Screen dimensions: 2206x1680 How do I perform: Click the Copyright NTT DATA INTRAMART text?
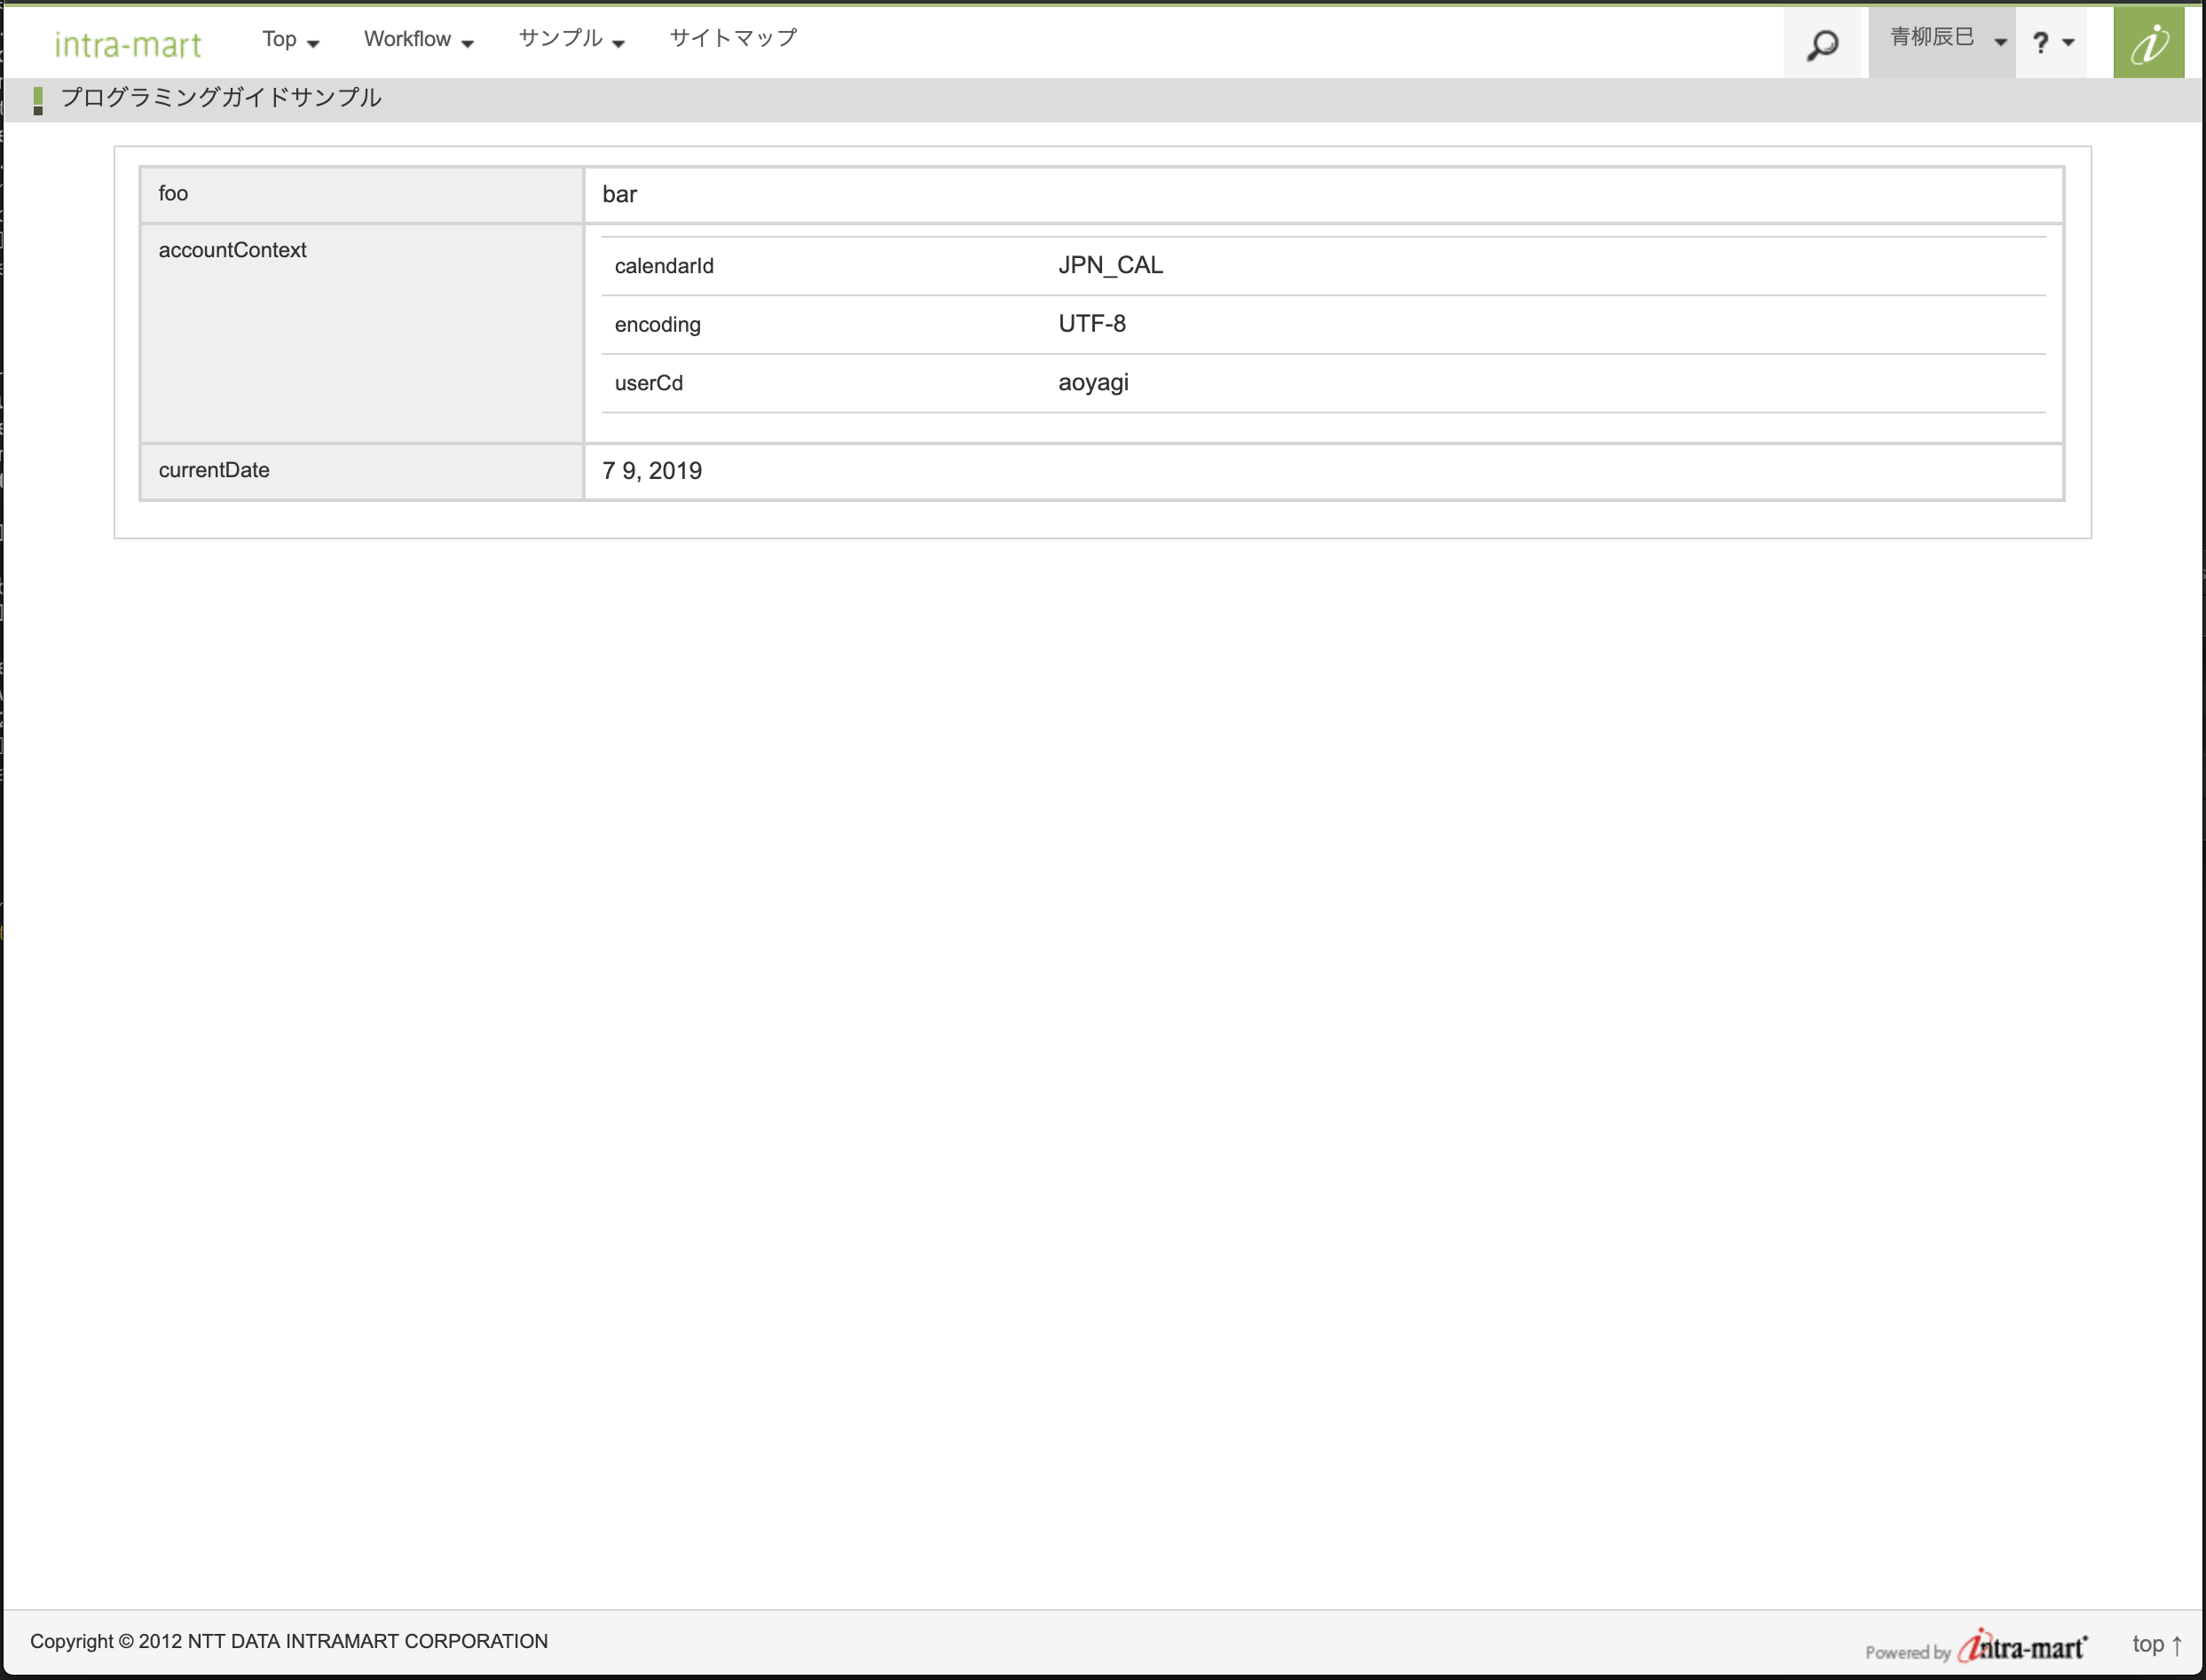289,1641
